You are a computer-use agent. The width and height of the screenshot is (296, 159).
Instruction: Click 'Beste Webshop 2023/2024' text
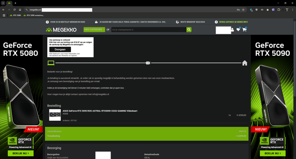pyautogui.click(x=192, y=22)
